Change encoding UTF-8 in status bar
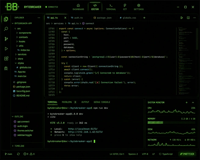 tap(145, 154)
